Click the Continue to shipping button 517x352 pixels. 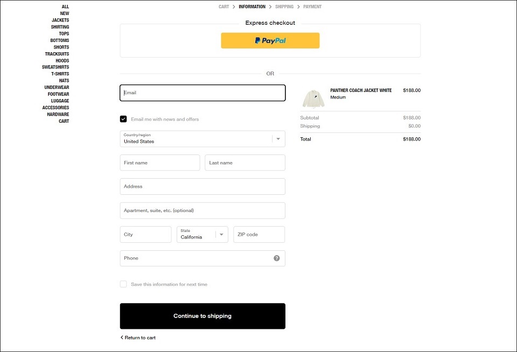pos(202,316)
